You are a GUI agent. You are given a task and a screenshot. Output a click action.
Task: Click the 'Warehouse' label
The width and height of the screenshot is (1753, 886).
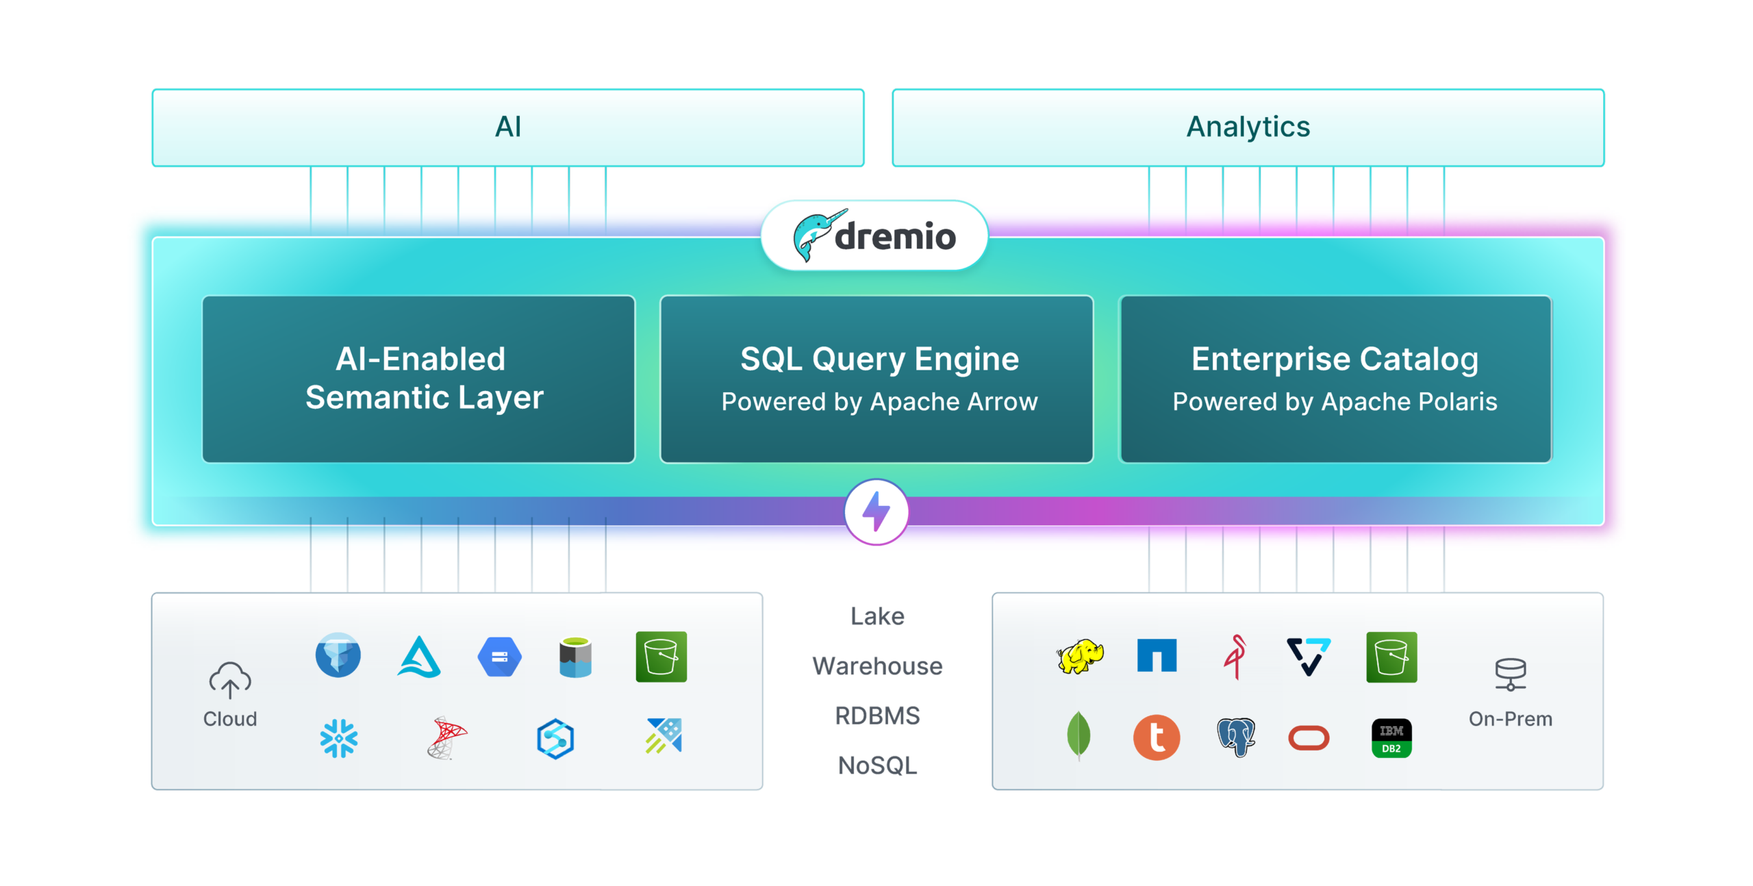tap(877, 666)
